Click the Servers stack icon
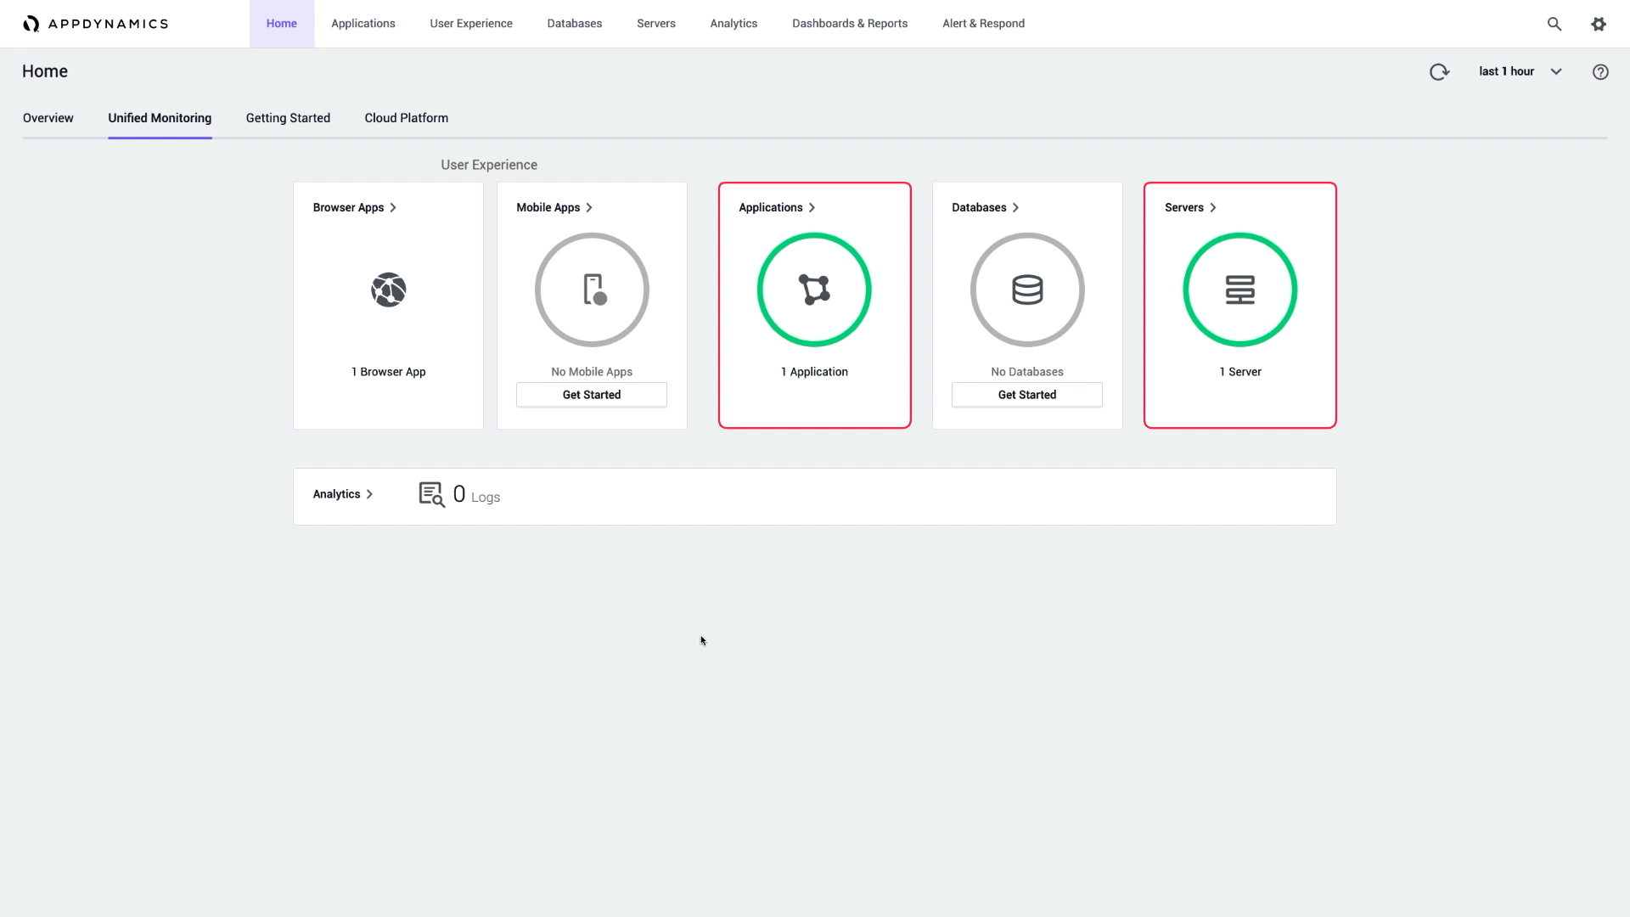This screenshot has height=917, width=1630. coord(1239,290)
